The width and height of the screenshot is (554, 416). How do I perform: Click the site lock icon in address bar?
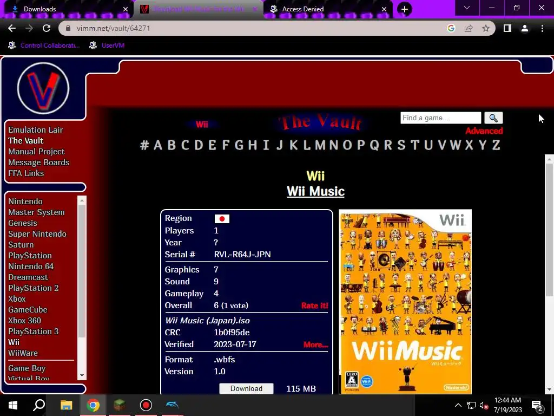[69, 28]
